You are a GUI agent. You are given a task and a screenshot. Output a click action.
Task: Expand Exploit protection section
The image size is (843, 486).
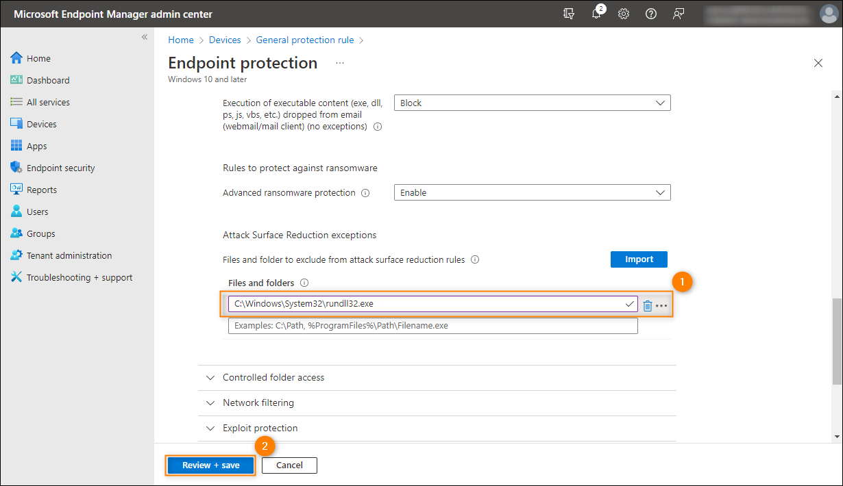(x=437, y=429)
